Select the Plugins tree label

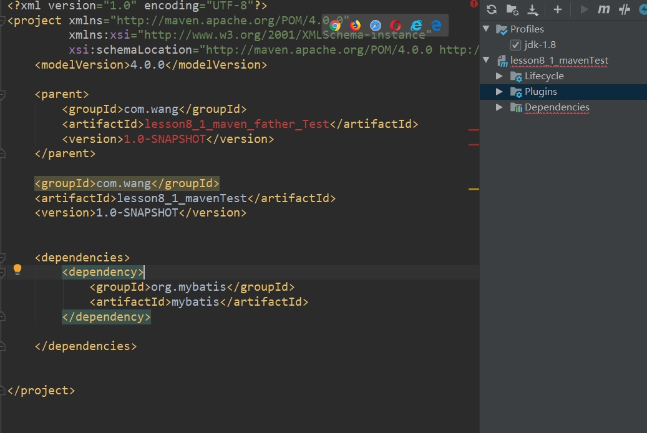[x=540, y=92]
